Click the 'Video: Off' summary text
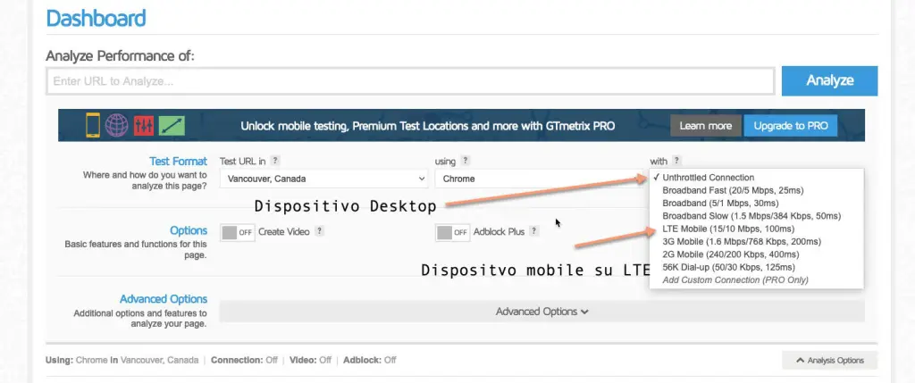 coord(308,361)
